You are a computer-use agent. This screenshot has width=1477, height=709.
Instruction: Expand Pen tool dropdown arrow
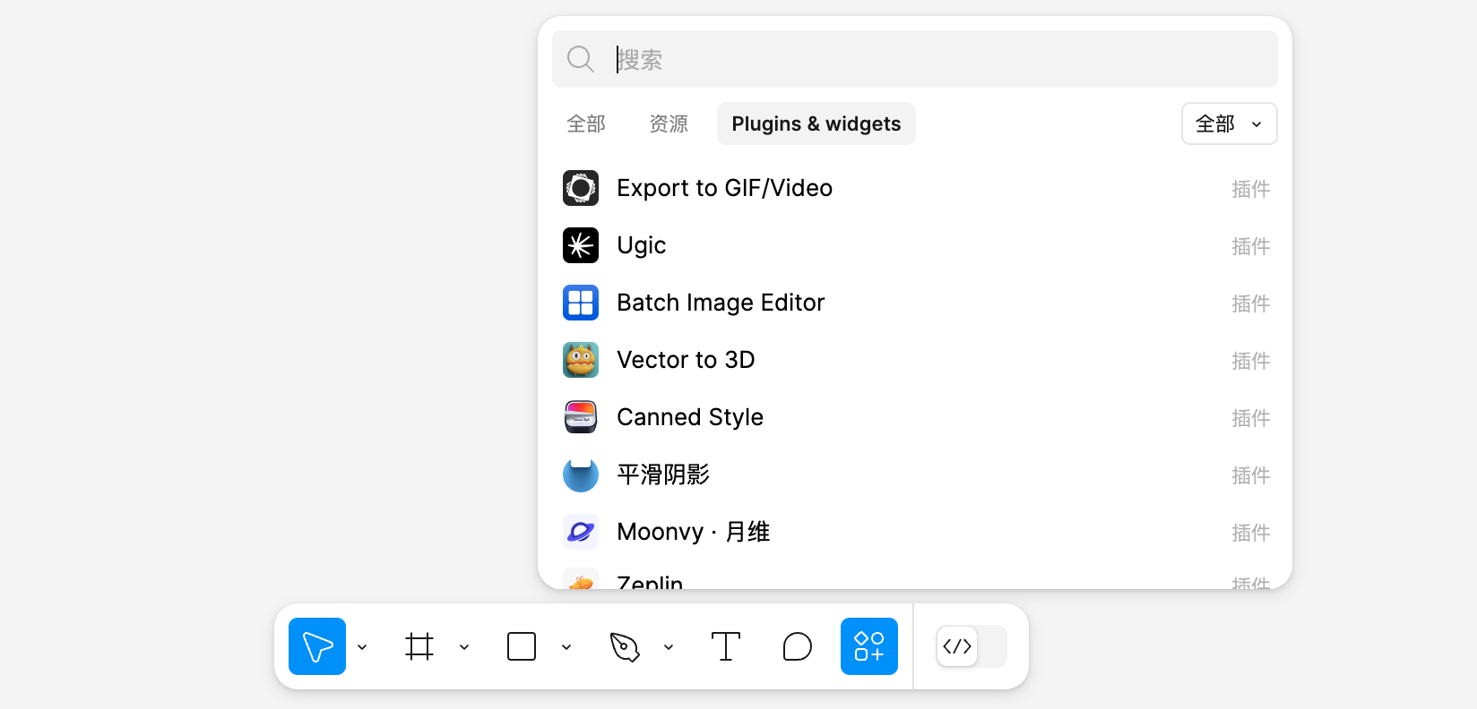click(x=669, y=647)
